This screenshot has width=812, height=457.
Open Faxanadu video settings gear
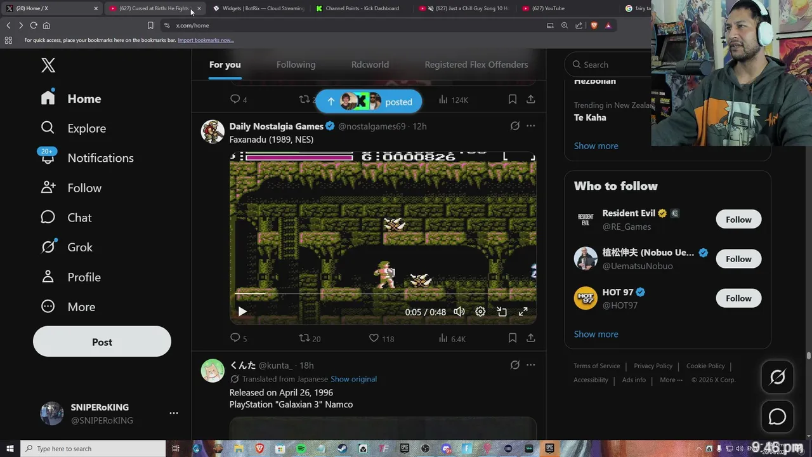[480, 312]
